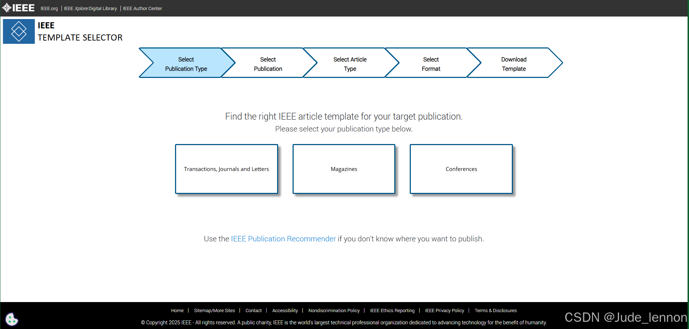Open the IEEE Publication Recommender link
Image resolution: width=689 pixels, height=329 pixels.
[283, 238]
